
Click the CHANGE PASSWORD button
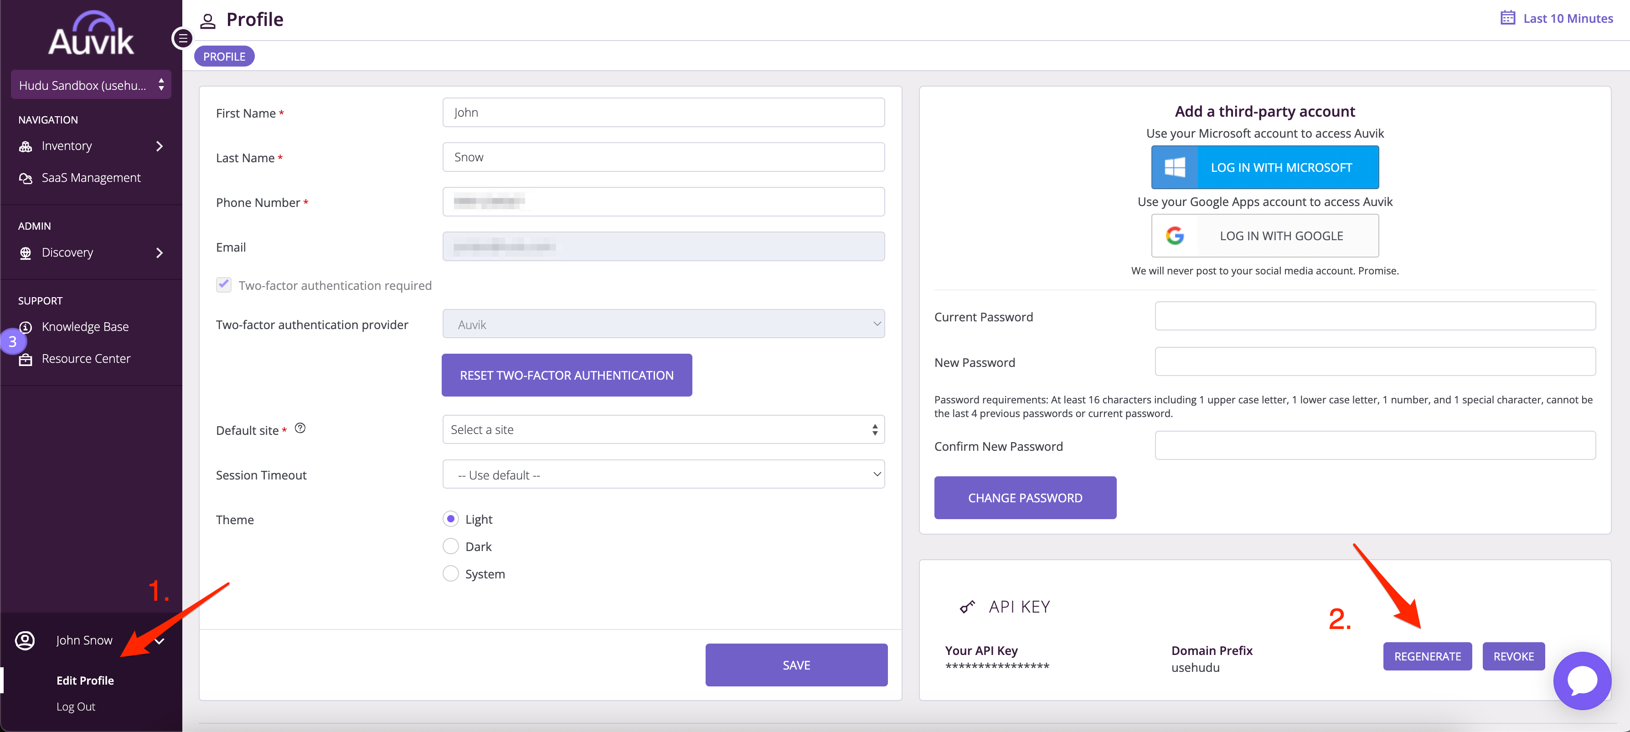(1026, 498)
